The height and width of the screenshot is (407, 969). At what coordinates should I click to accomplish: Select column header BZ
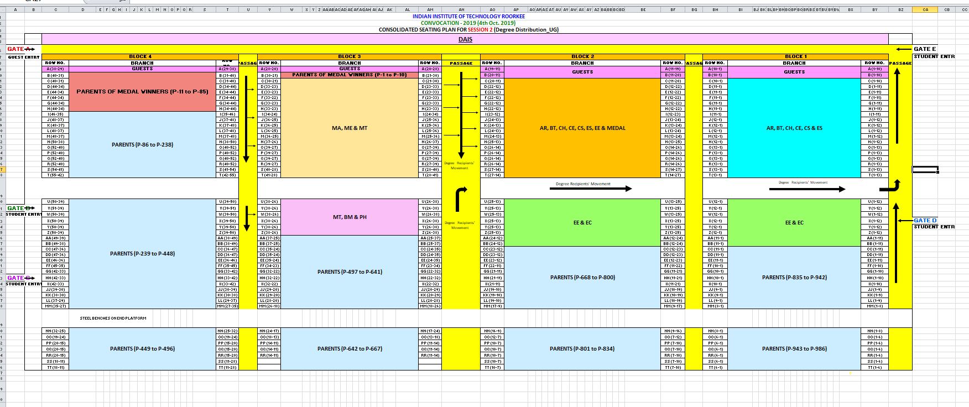click(x=900, y=9)
